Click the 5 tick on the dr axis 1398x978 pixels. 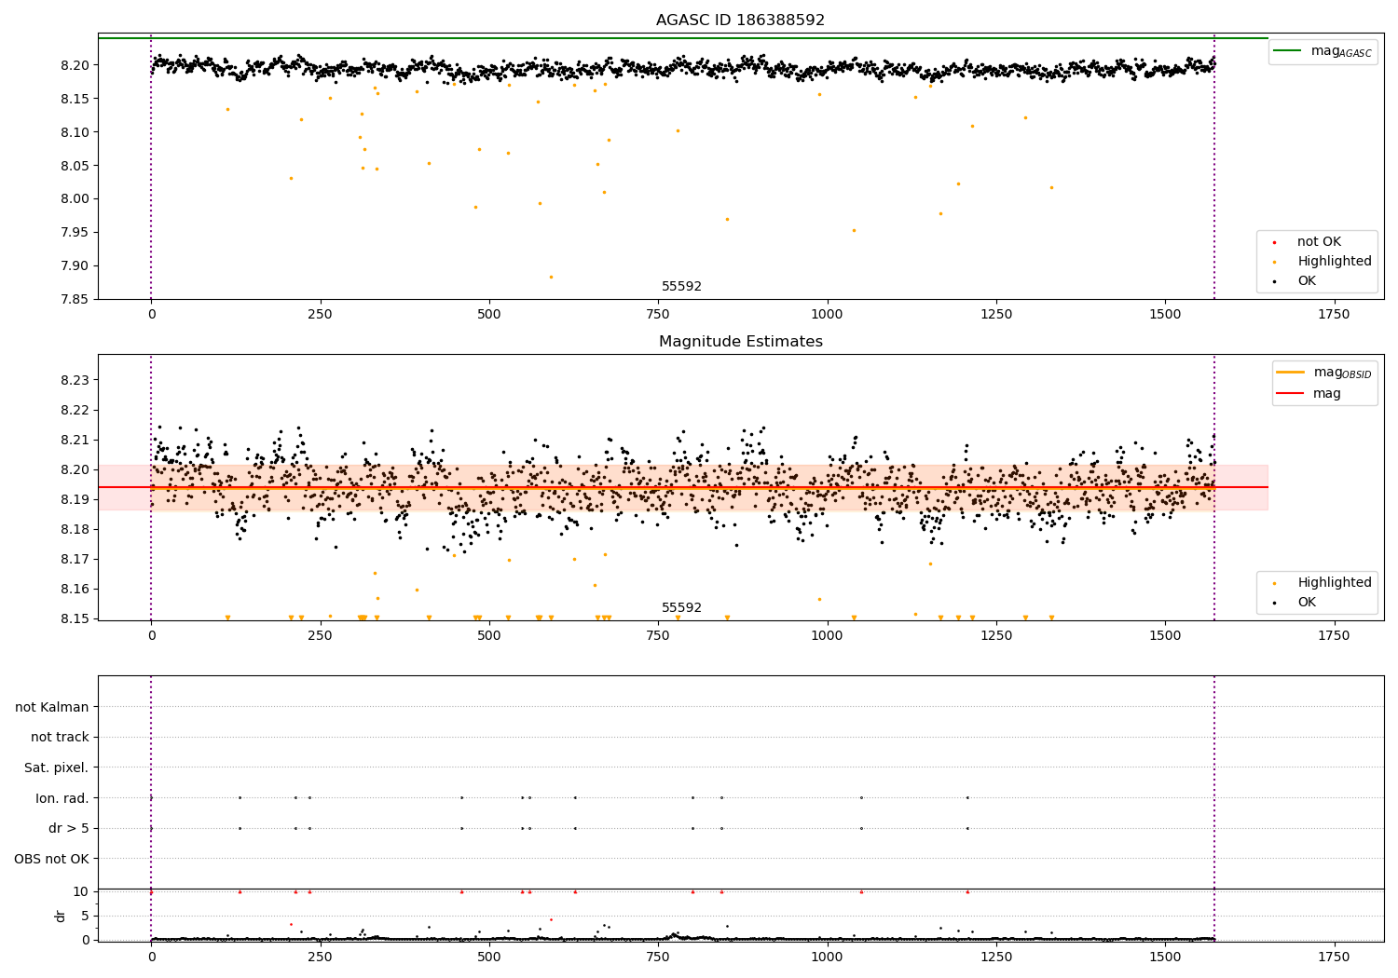pyautogui.click(x=86, y=916)
